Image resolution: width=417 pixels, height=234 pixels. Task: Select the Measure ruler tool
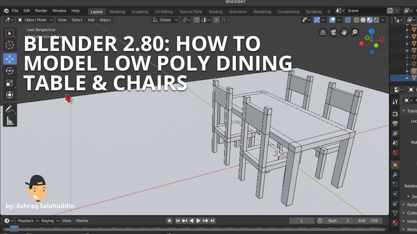10,121
